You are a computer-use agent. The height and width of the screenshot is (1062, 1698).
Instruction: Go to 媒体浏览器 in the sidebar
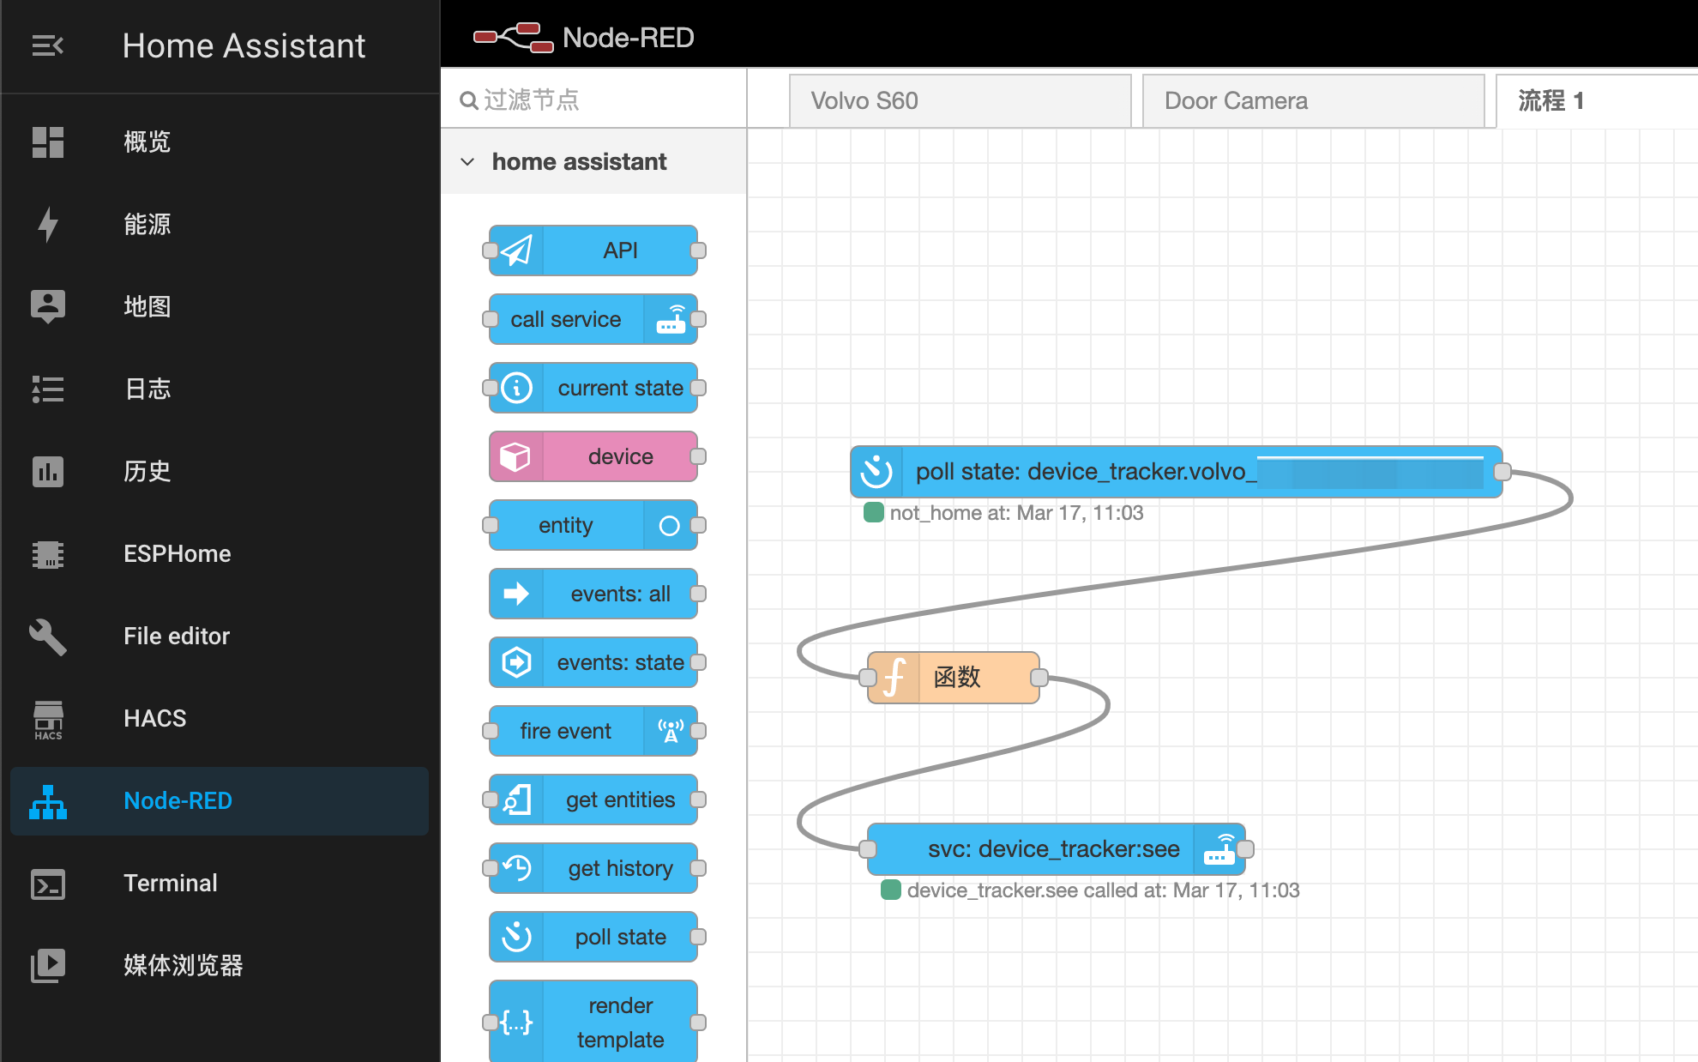[x=220, y=966]
